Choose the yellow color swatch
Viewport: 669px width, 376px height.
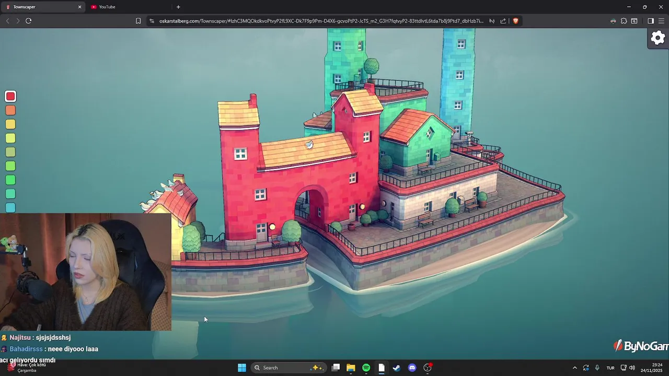point(10,124)
